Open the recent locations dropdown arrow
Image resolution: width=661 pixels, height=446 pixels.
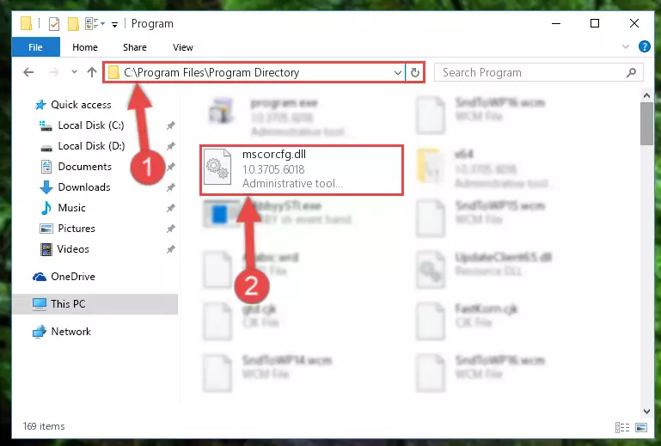(74, 72)
